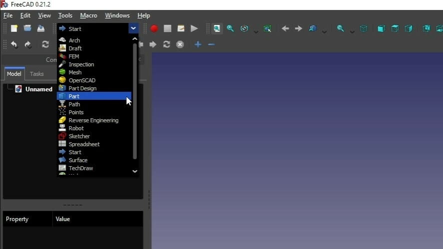Image resolution: width=443 pixels, height=249 pixels.
Task: Save the document toolbar icon
Action: point(40,28)
